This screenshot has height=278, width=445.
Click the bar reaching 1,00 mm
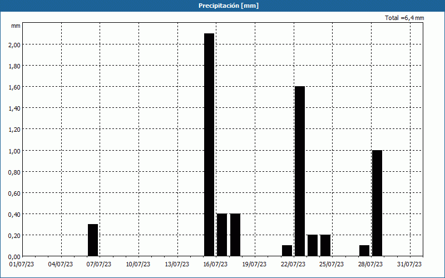point(377,203)
